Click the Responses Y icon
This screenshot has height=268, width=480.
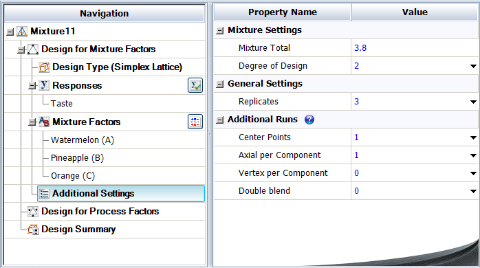[44, 85]
